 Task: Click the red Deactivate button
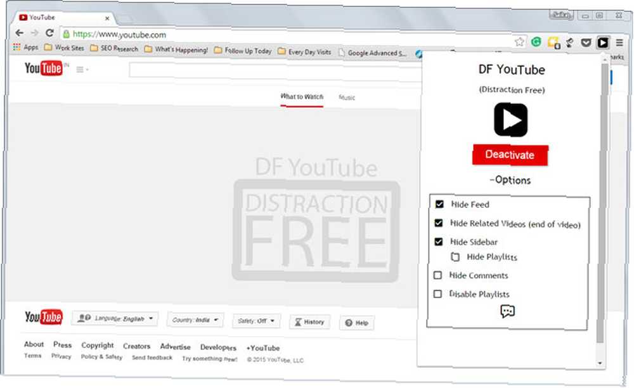click(510, 155)
